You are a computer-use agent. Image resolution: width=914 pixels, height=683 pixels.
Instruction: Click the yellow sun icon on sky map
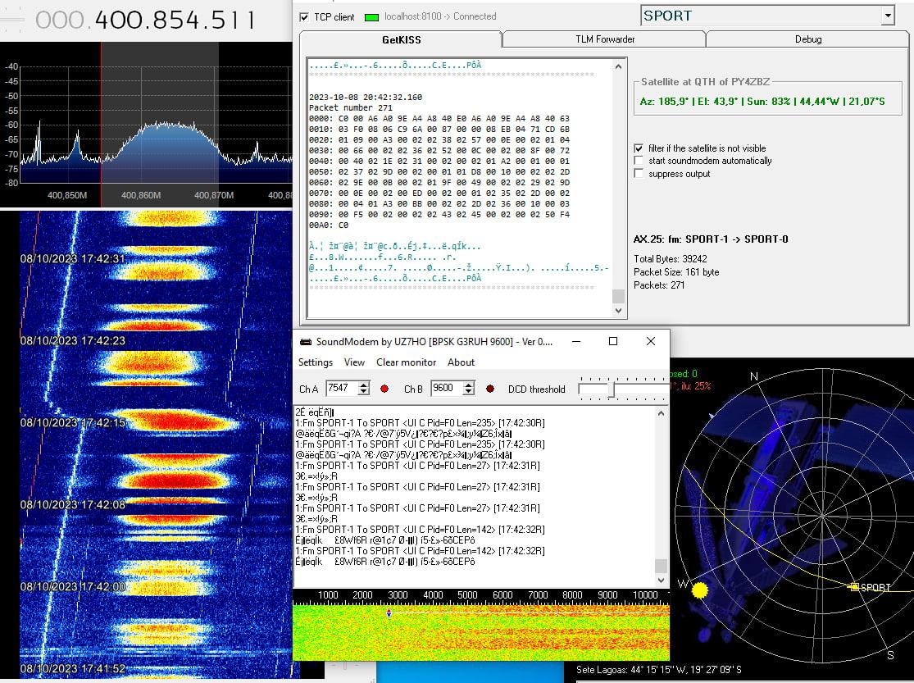tap(699, 590)
